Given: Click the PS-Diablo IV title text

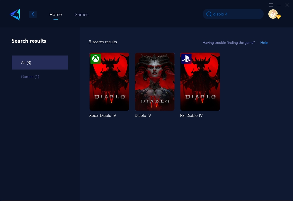Looking at the screenshot, I should point(191,115).
